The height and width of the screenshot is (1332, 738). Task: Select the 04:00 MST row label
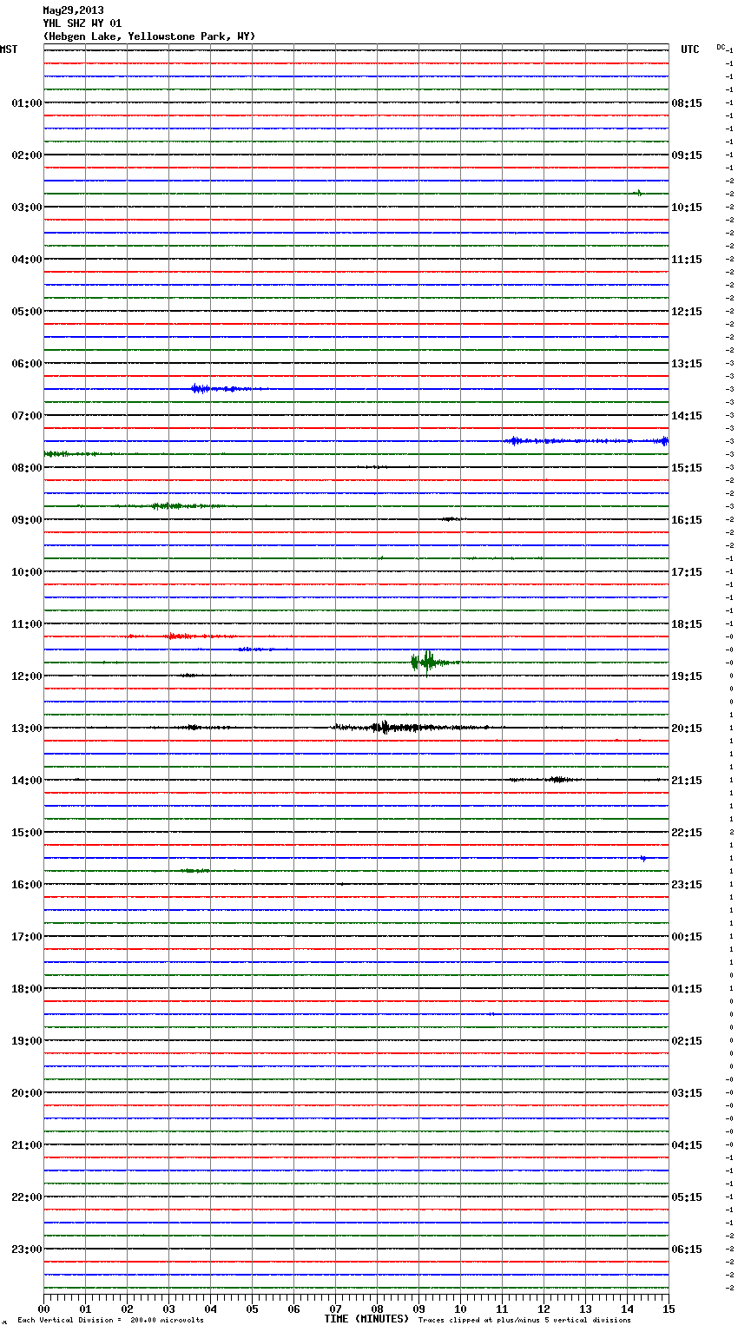(x=27, y=260)
